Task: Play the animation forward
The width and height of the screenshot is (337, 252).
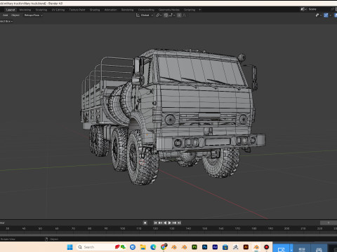Action: (170, 223)
